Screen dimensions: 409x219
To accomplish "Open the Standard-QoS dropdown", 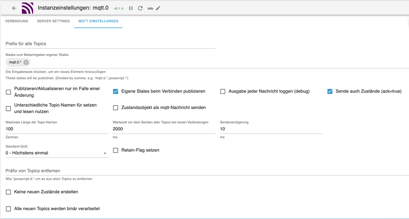I will tap(57, 153).
